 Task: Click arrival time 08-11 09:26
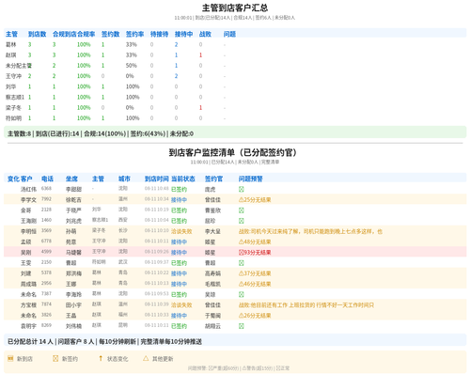pos(157,252)
